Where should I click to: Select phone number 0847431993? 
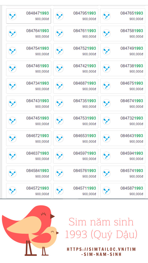tap(38, 101)
